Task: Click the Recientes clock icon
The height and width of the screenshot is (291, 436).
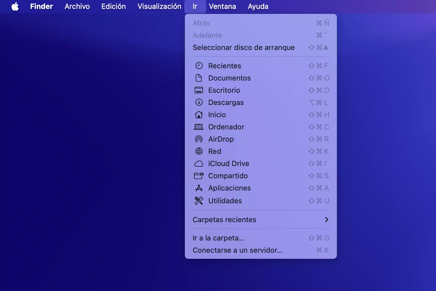Action: coord(199,66)
